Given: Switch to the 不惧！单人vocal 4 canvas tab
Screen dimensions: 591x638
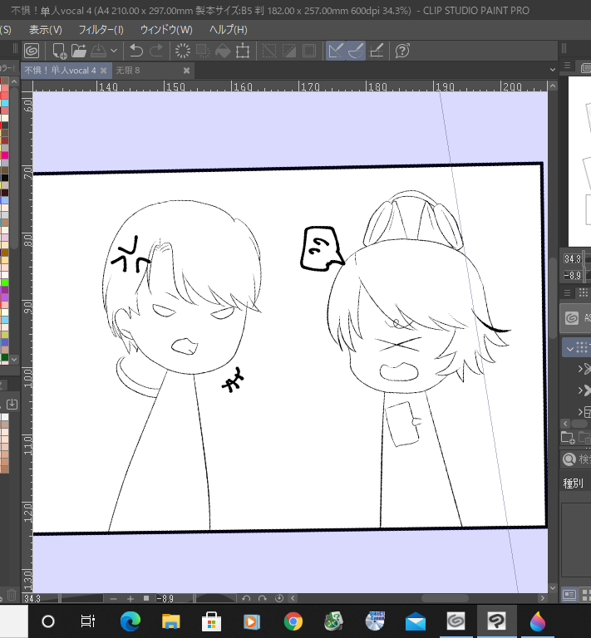Looking at the screenshot, I should coord(60,71).
